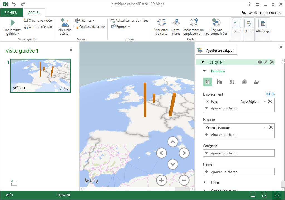Rename Calque 1 with pencil icon

coord(266,62)
